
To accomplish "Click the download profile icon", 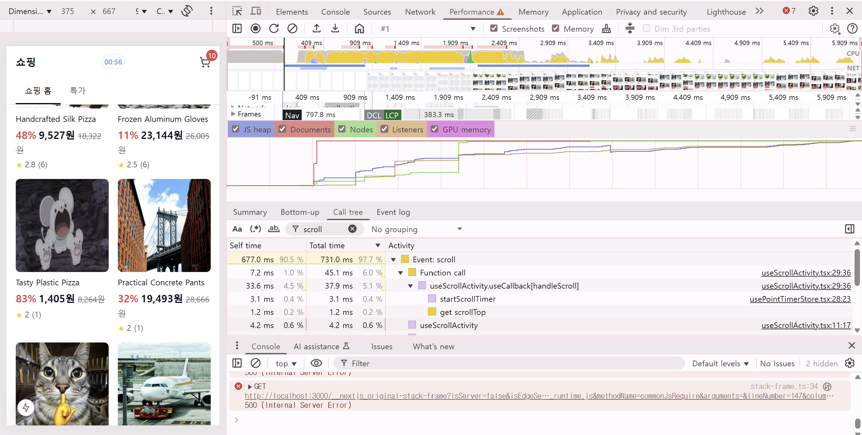I will pos(335,29).
